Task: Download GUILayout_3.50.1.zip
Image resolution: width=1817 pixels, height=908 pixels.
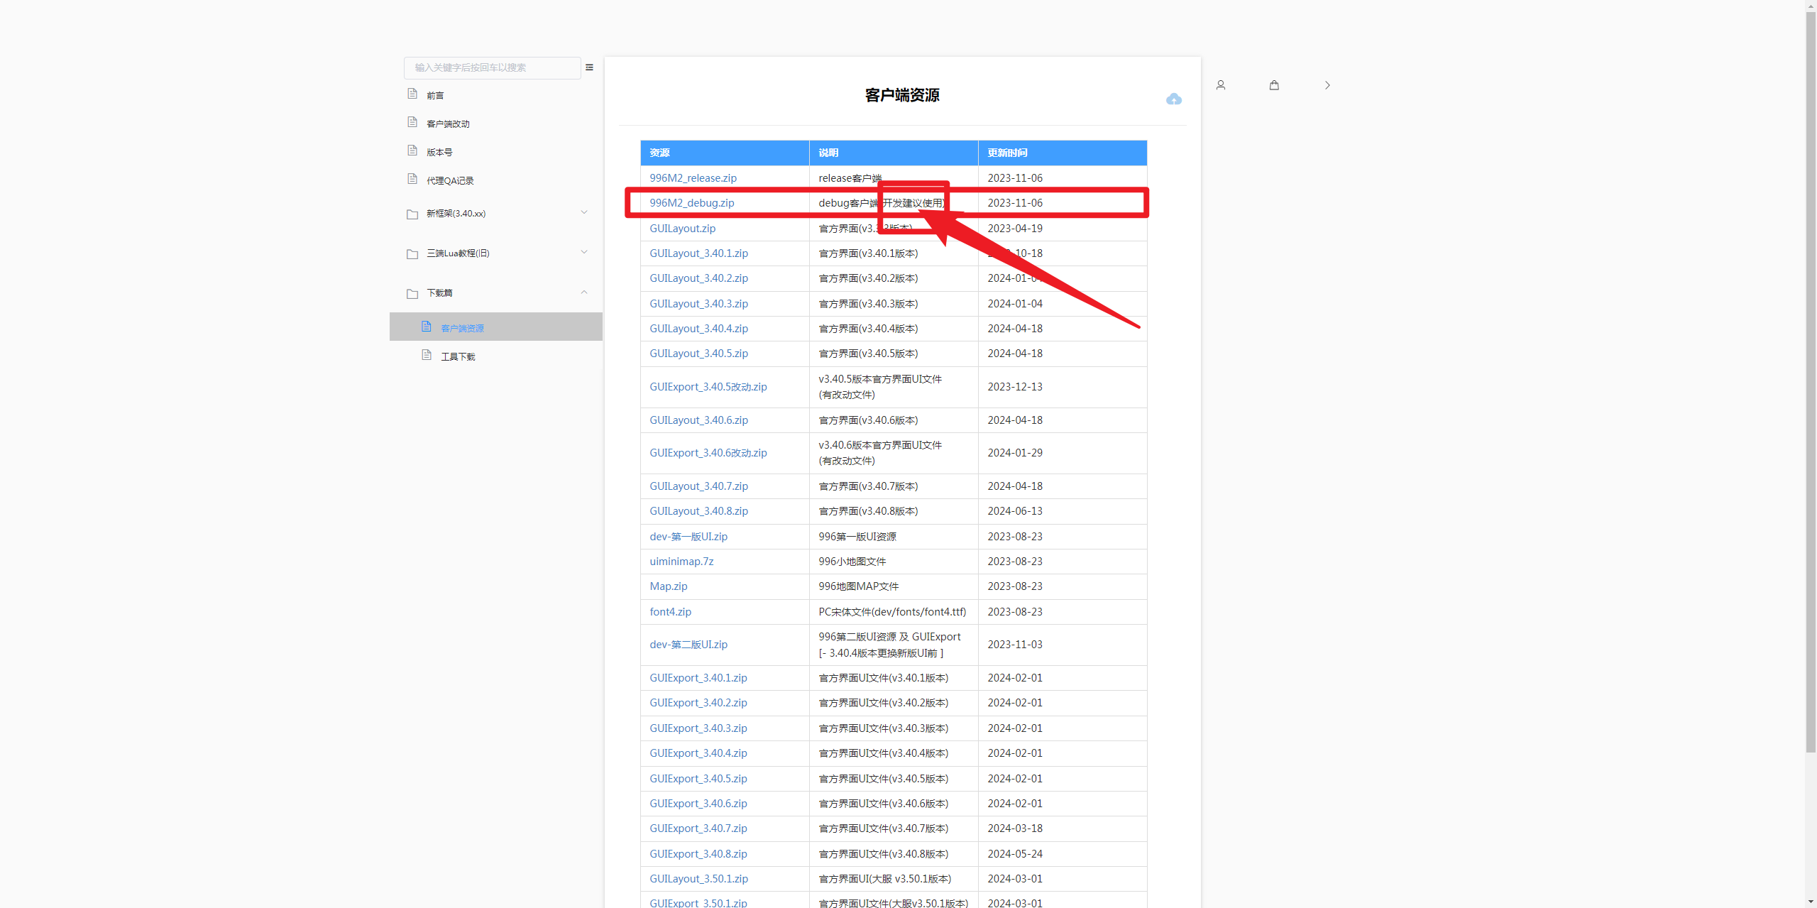Action: 699,879
